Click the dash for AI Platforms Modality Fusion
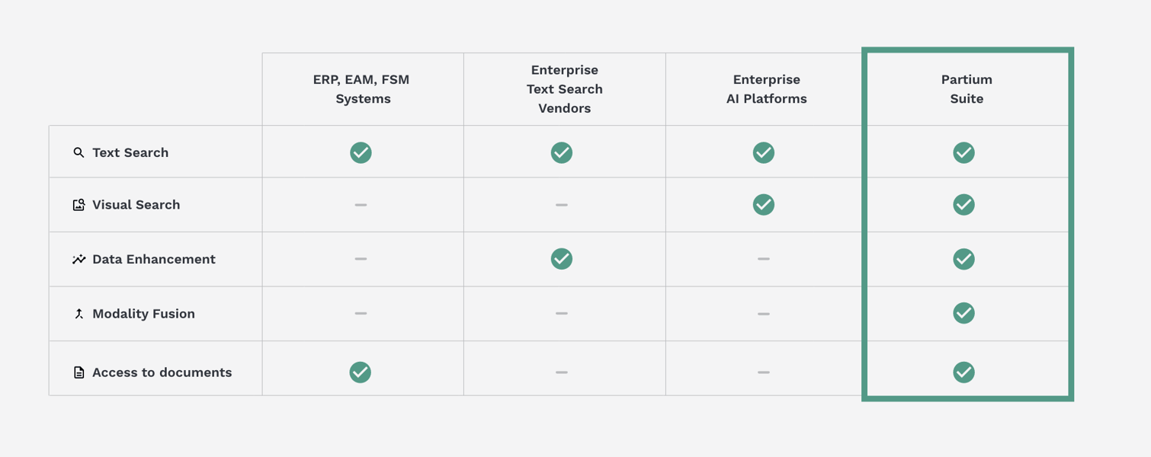Image resolution: width=1151 pixels, height=457 pixels. click(763, 314)
